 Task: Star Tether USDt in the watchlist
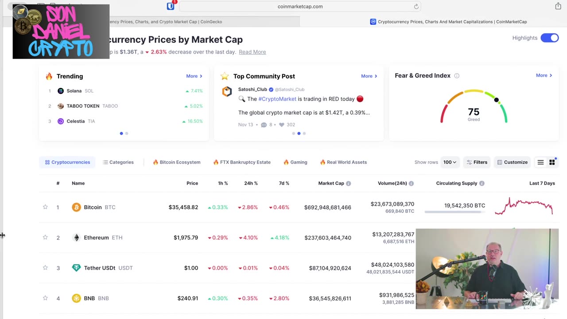pyautogui.click(x=45, y=268)
